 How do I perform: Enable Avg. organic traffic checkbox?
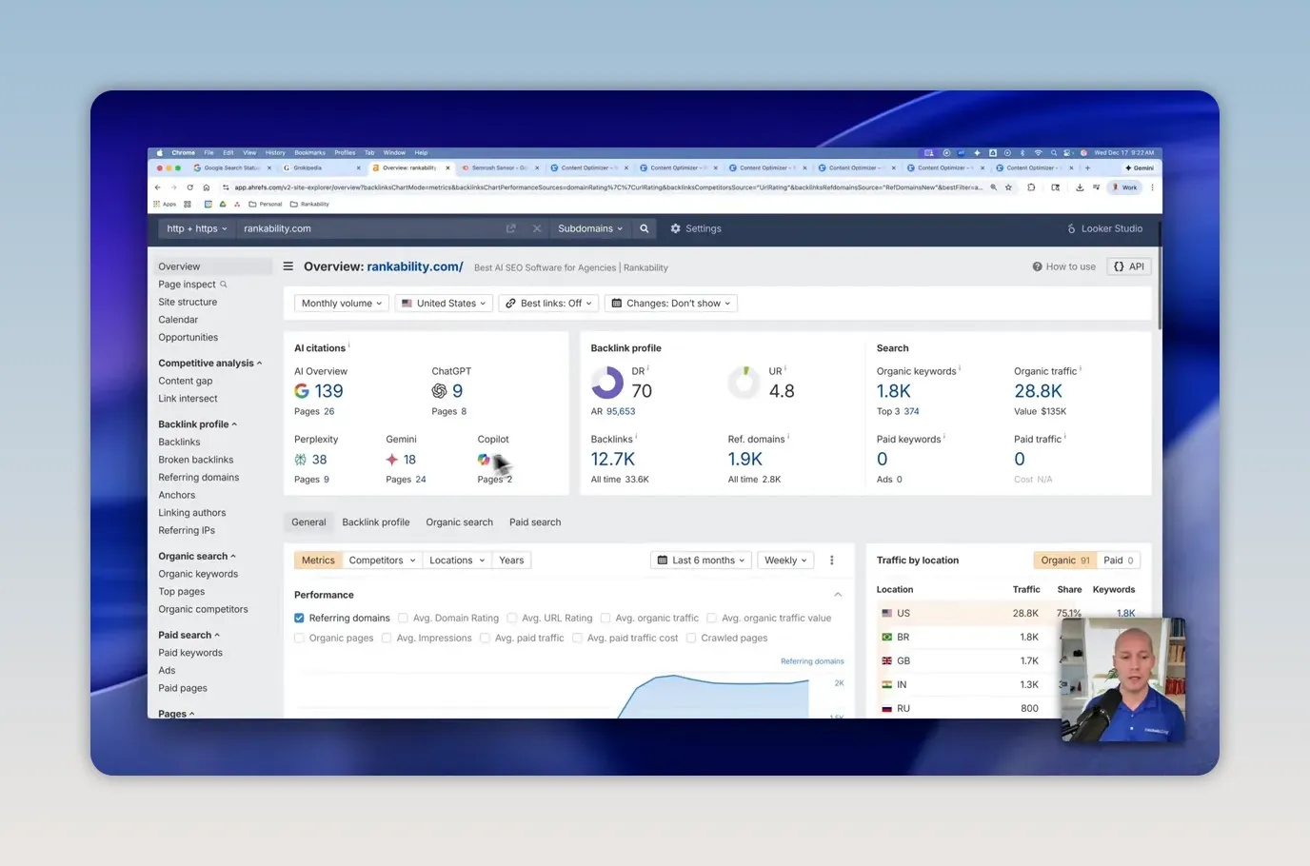click(x=605, y=619)
